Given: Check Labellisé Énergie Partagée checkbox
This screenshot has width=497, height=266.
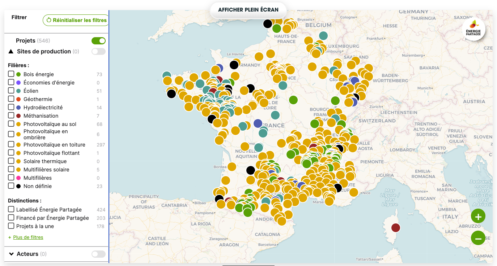Looking at the screenshot, I should 11,209.
